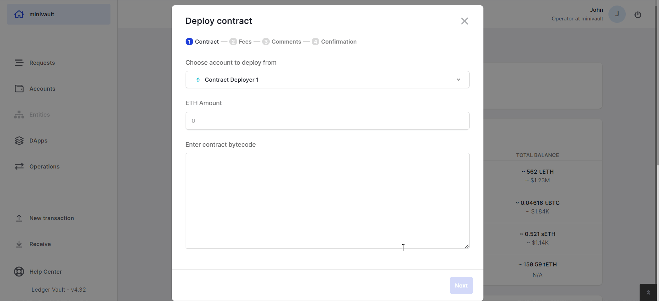Click the Help Center lifebuoy icon
Viewport: 659px width, 301px height.
pos(19,272)
